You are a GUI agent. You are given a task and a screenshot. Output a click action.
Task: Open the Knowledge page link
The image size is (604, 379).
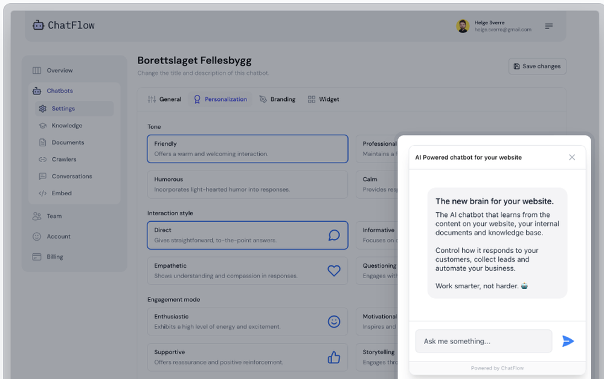pos(66,126)
